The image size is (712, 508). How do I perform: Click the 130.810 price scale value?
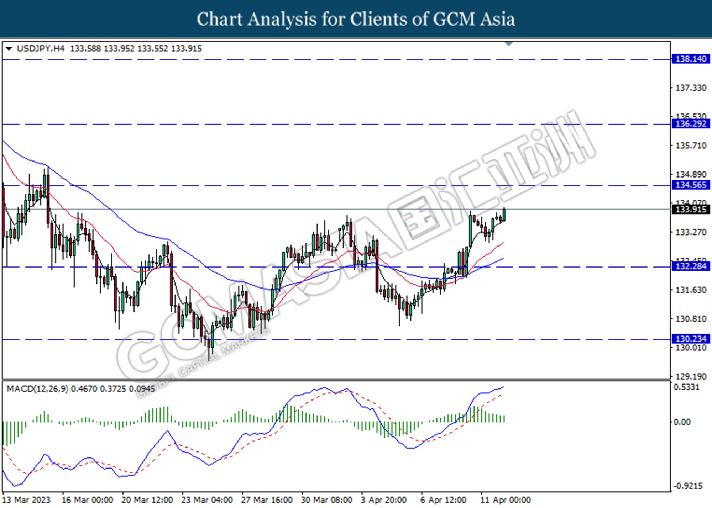691,319
